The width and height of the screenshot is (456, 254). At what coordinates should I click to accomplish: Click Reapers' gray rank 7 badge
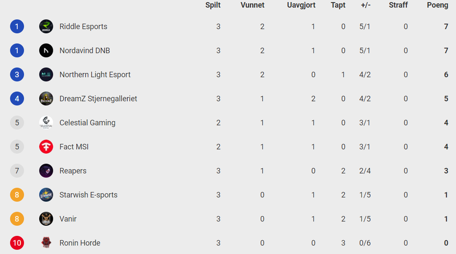coord(17,171)
